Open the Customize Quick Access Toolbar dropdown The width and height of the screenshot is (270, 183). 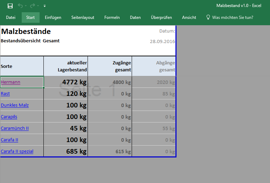(x=44, y=6)
